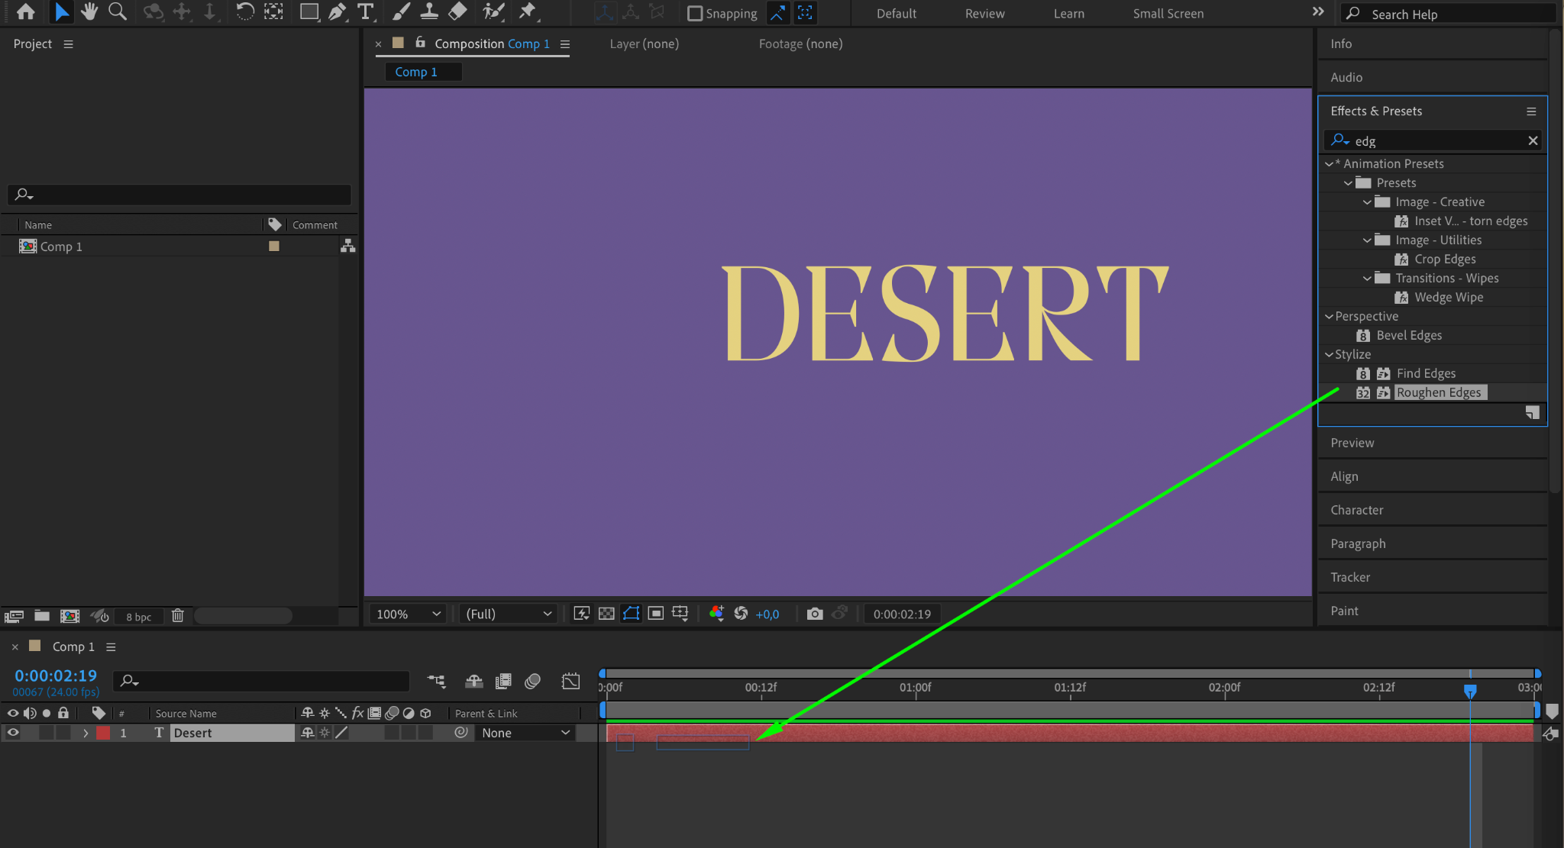Click the Take Snapshot camera icon
The height and width of the screenshot is (848, 1564).
coord(815,614)
